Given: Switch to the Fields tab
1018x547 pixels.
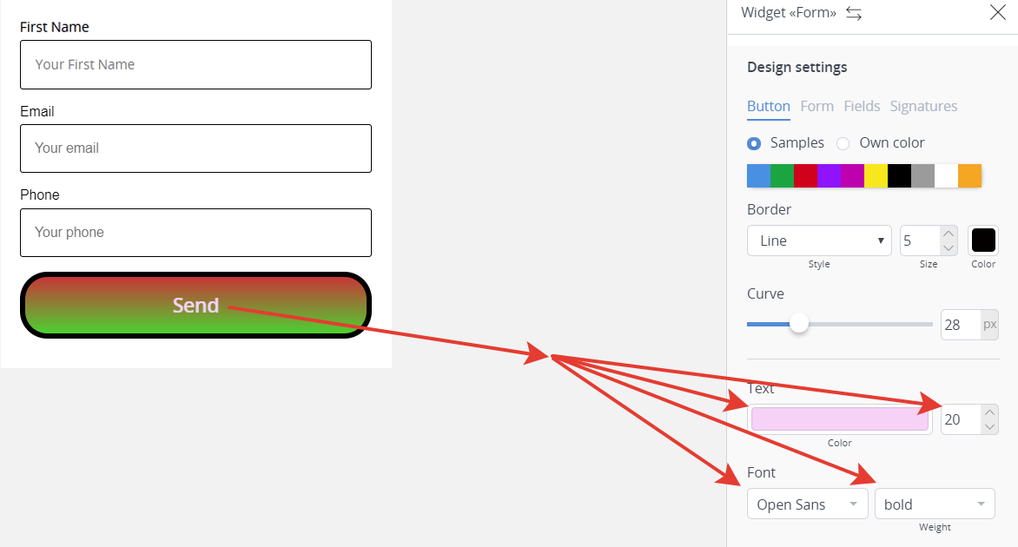Looking at the screenshot, I should [x=863, y=107].
